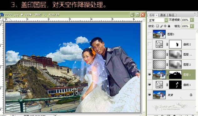Select the 图层 1 black mask thumbnail
This screenshot has height=116, width=198.
(175, 74)
